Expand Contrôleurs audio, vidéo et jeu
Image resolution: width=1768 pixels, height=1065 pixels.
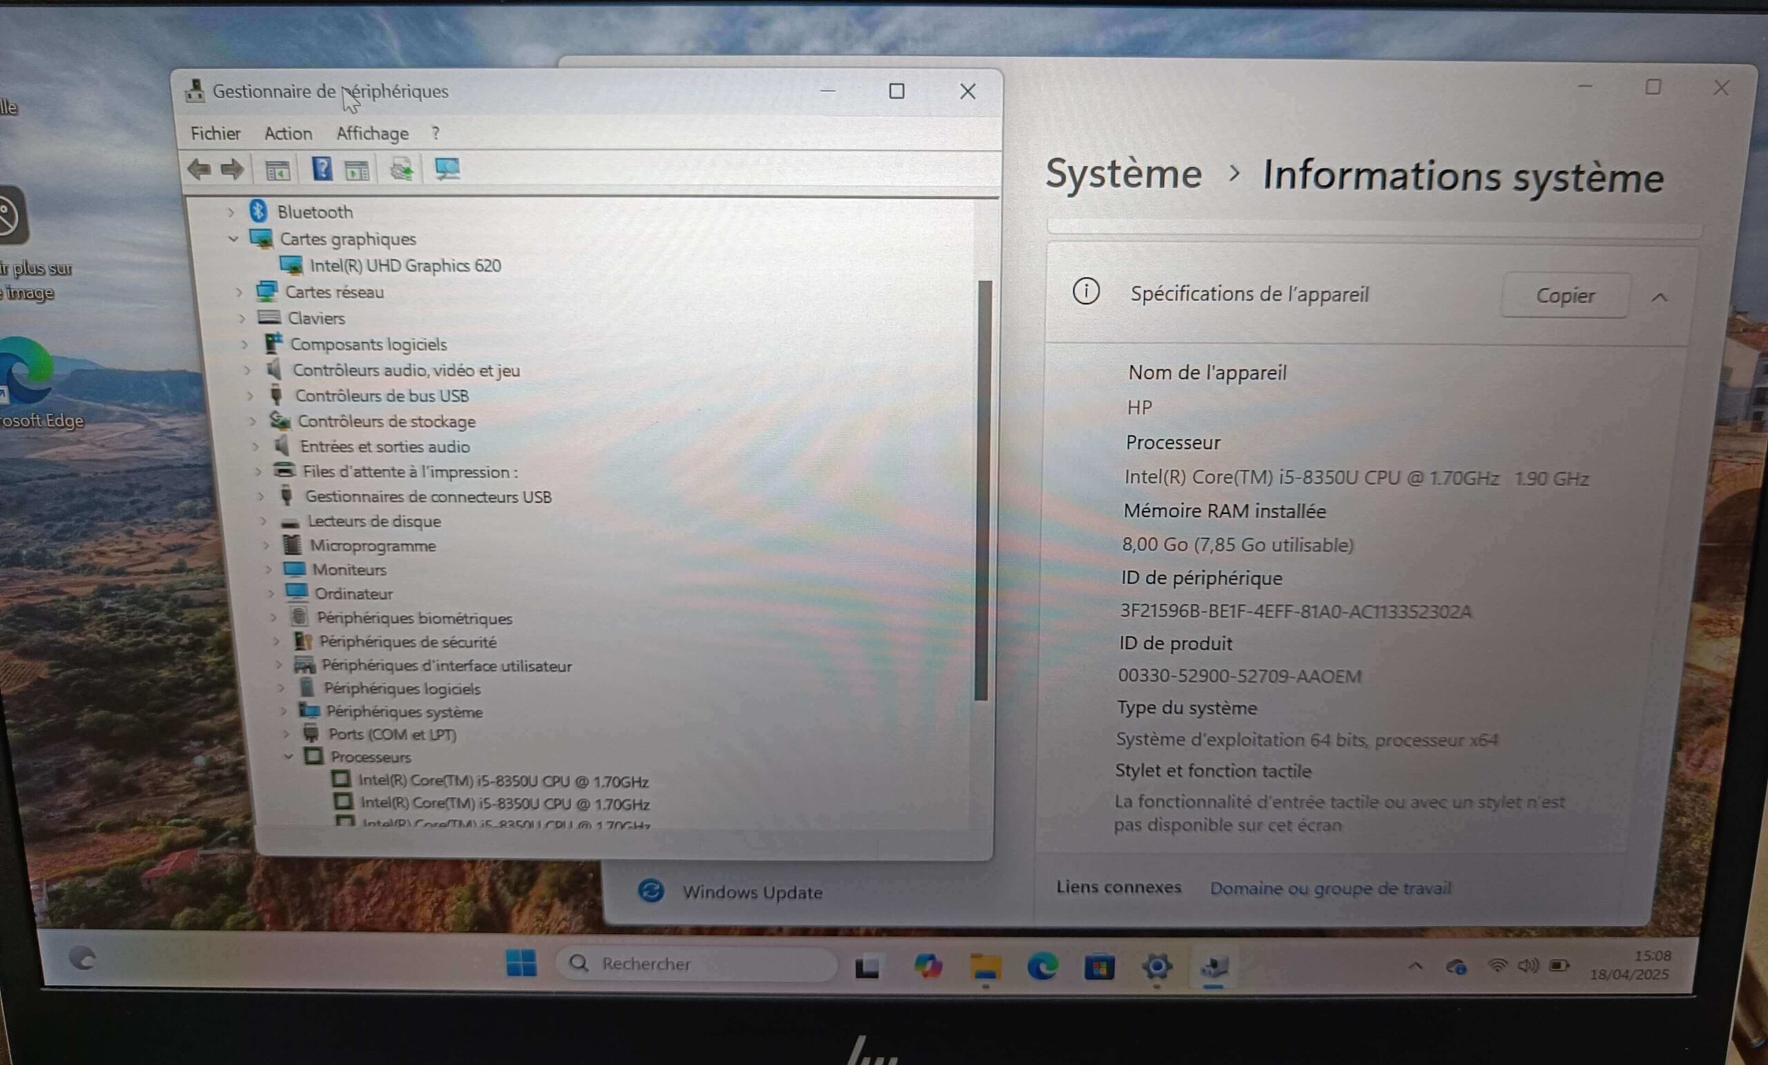click(x=247, y=370)
